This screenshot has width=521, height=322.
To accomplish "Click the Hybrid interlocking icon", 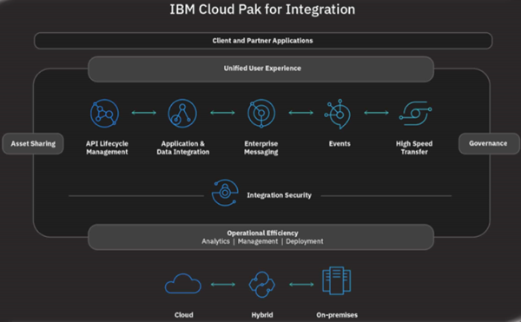I will pyautogui.click(x=262, y=285).
